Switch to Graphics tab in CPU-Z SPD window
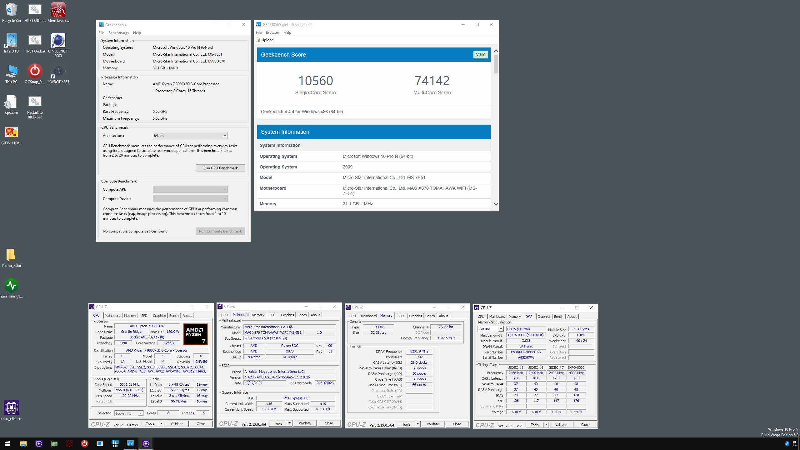 [544, 317]
